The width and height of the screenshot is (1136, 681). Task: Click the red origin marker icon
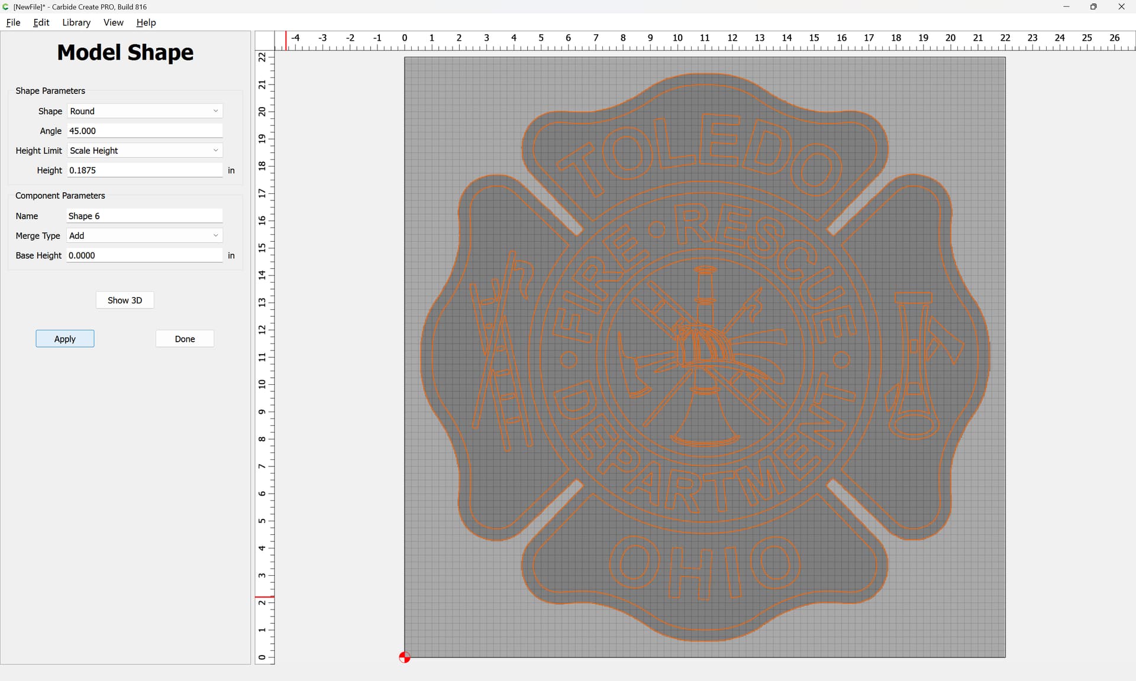(404, 657)
